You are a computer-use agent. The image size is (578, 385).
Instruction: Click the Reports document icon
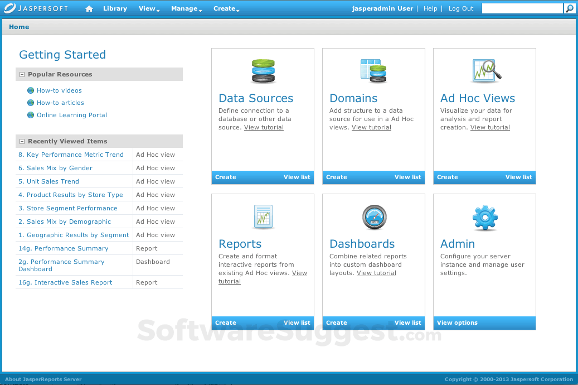coord(263,216)
